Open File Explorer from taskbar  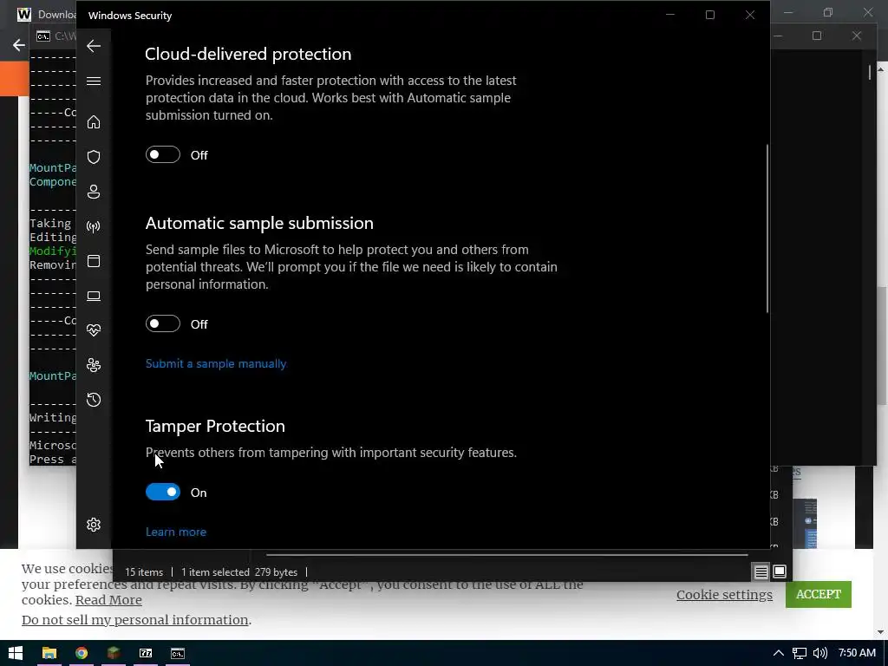click(49, 653)
